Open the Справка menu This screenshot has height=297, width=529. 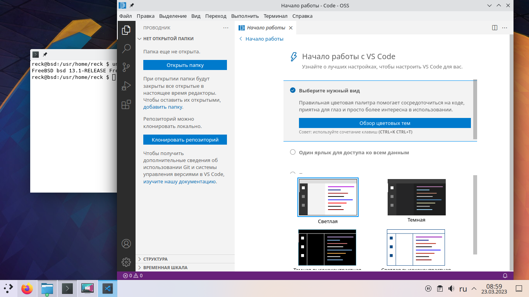(302, 16)
